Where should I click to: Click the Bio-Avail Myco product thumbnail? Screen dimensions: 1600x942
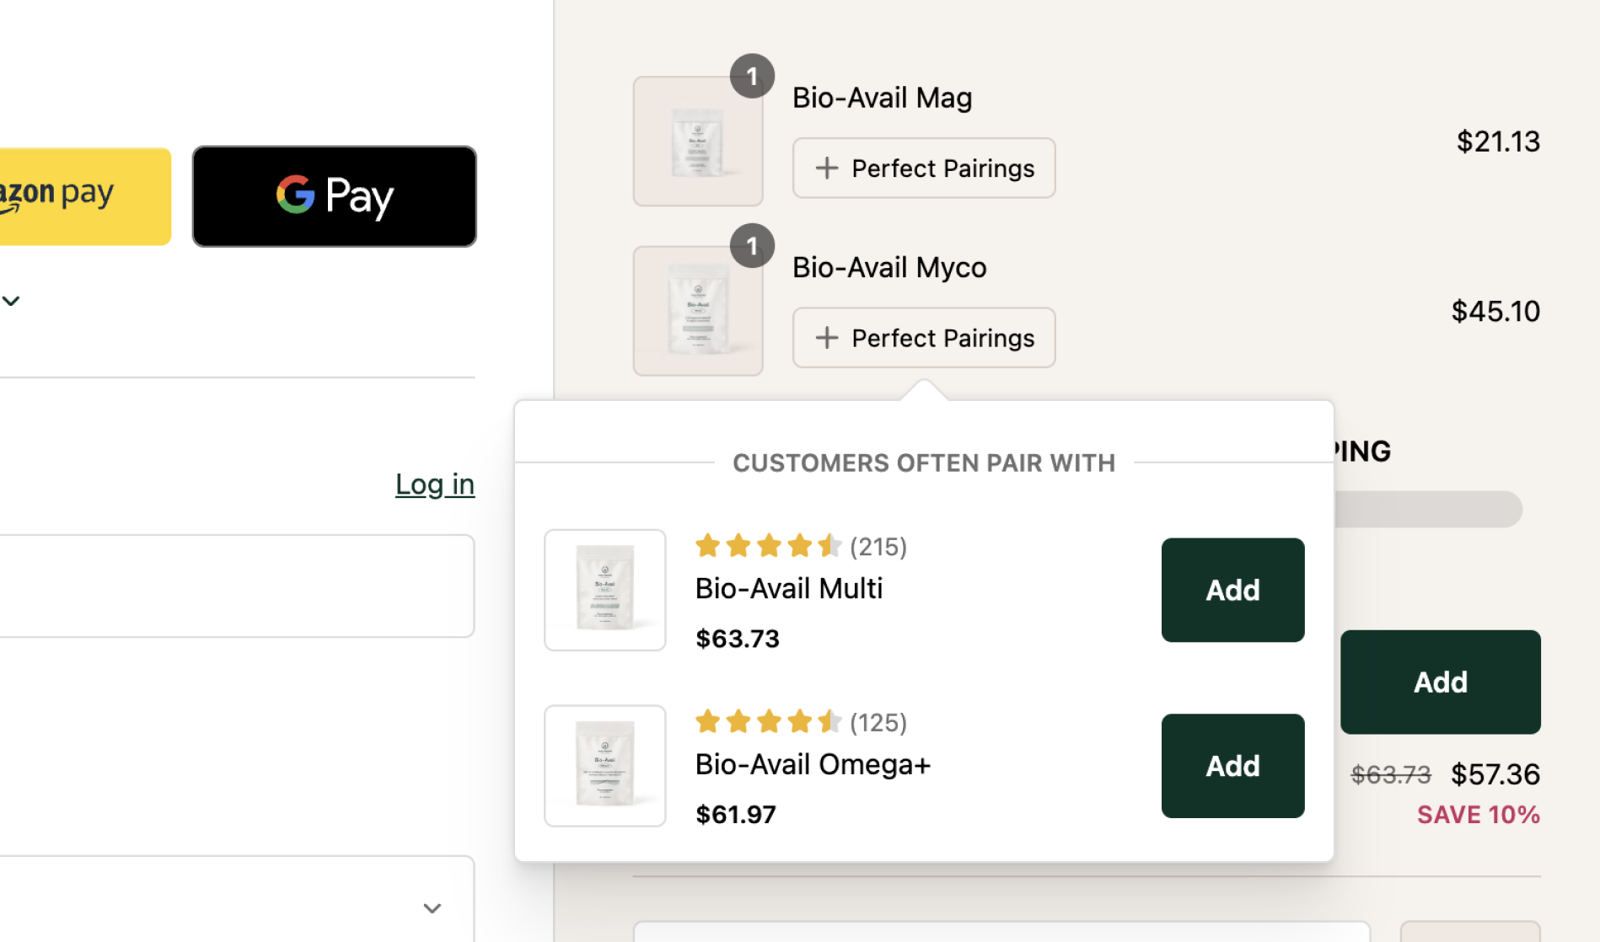pyautogui.click(x=697, y=311)
